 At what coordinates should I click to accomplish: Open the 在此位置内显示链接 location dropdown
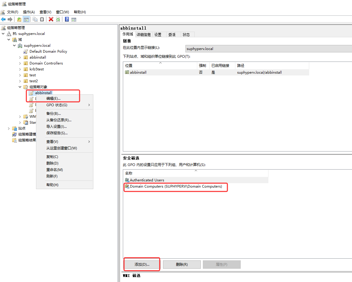coord(269,49)
